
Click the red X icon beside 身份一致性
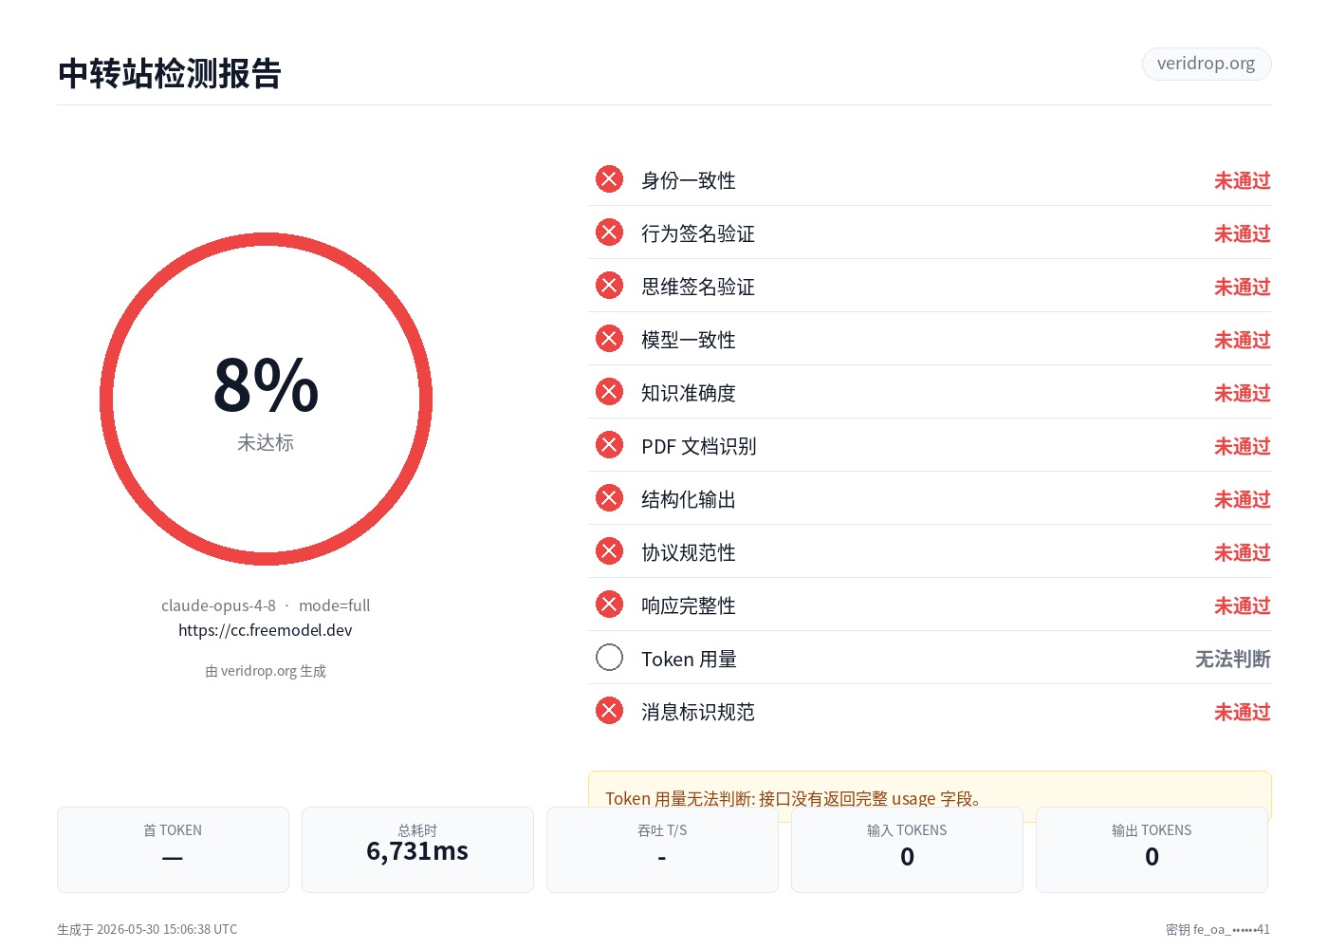tap(609, 179)
